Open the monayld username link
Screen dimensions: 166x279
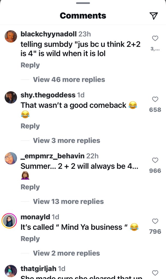tap(35, 217)
